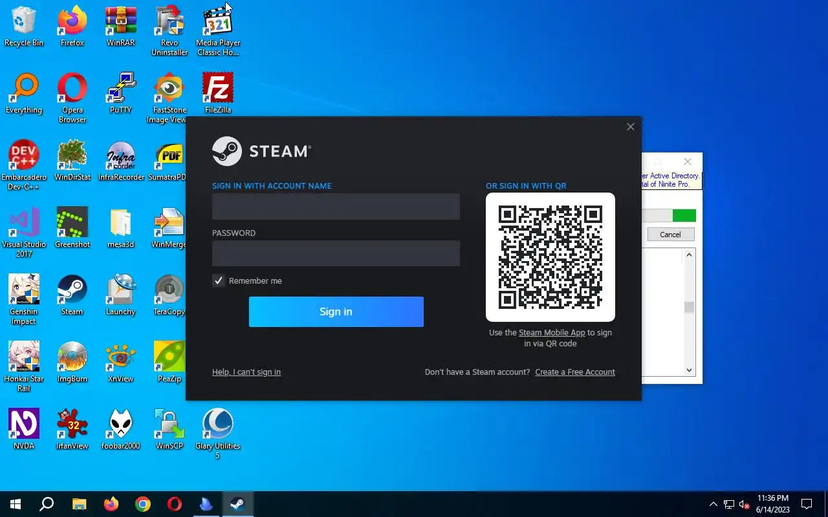Select Media Player Classic desktop icon
The height and width of the screenshot is (517, 828).
218,30
